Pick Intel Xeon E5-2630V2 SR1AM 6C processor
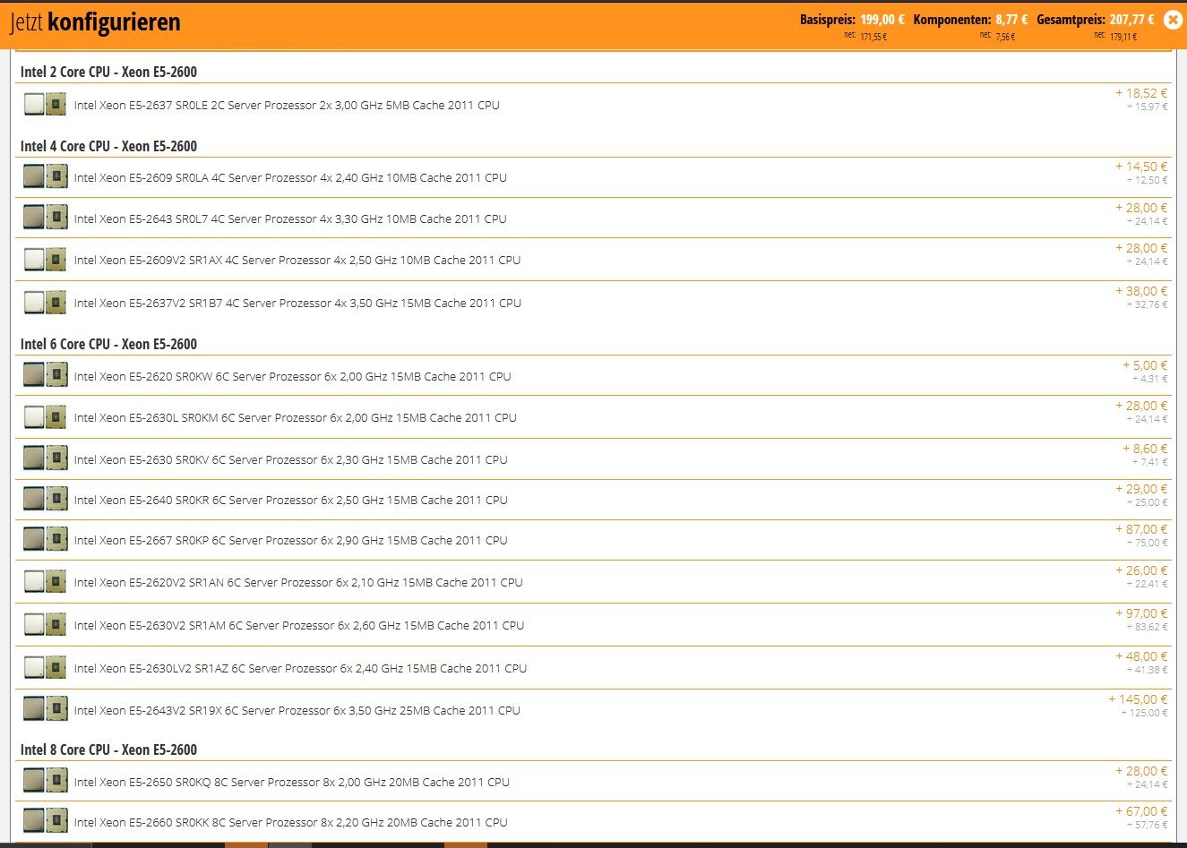This screenshot has width=1187, height=848. (x=299, y=625)
